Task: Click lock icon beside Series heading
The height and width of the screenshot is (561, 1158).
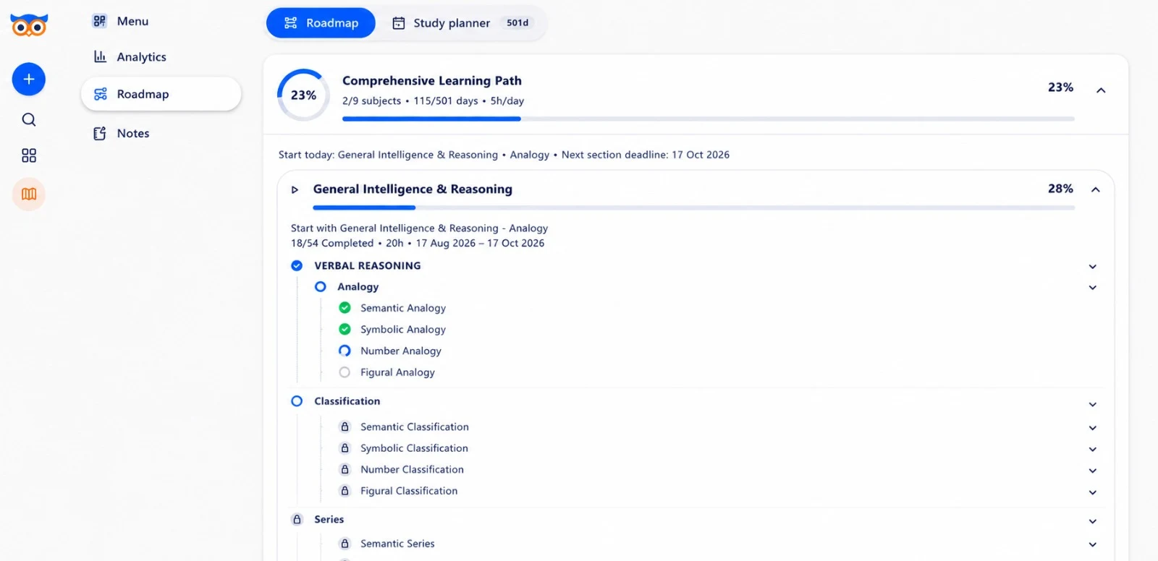Action: pyautogui.click(x=297, y=519)
